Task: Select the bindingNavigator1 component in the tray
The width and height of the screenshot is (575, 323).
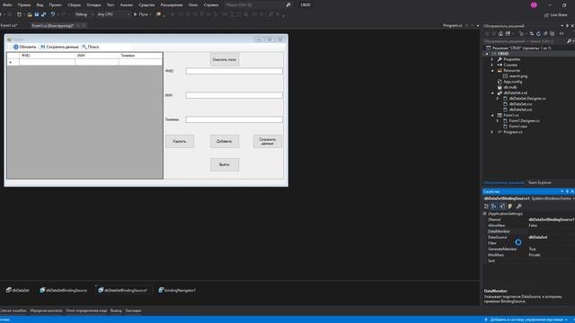Action: [177, 290]
